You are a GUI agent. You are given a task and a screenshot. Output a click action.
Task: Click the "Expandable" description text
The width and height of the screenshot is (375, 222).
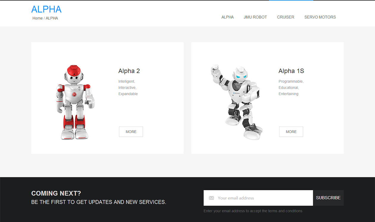point(128,94)
